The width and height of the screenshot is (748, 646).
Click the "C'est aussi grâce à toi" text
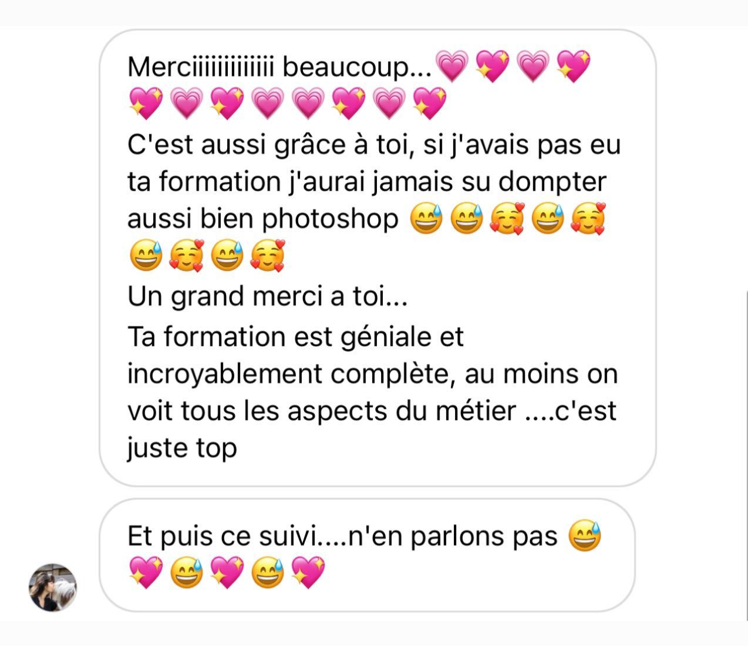[x=267, y=145]
